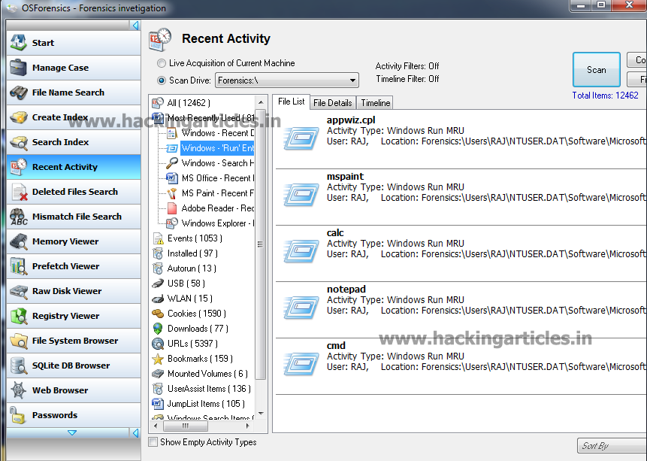Open the Sort By dropdown
Viewport: 647px width, 461px height.
[612, 446]
